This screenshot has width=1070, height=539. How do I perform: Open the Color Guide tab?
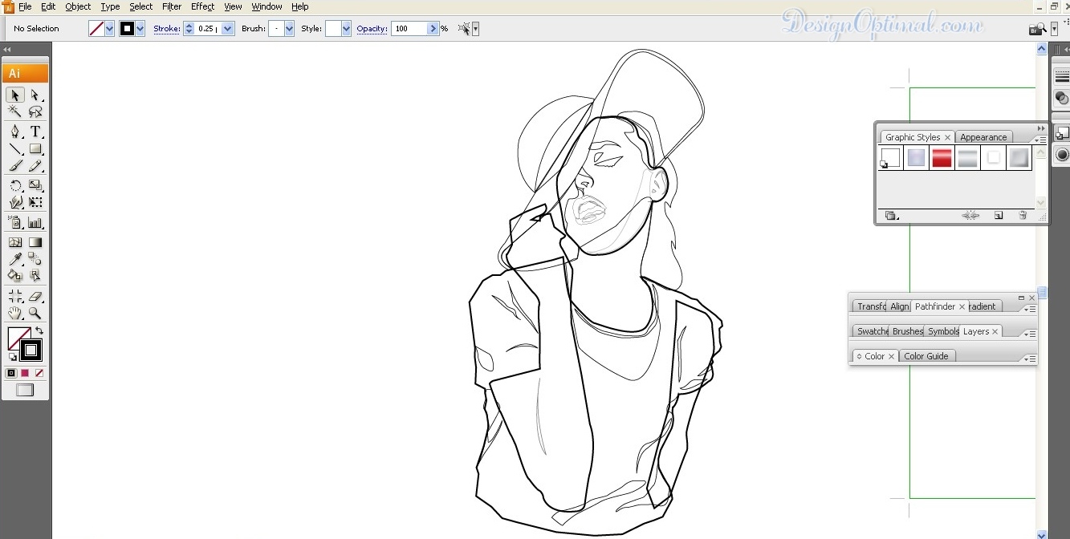926,356
